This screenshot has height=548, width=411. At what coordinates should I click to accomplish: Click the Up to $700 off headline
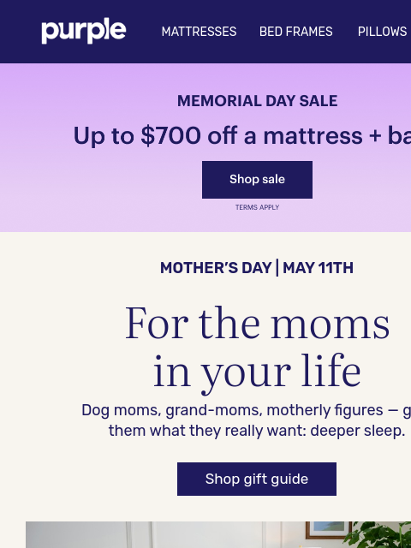point(241,135)
